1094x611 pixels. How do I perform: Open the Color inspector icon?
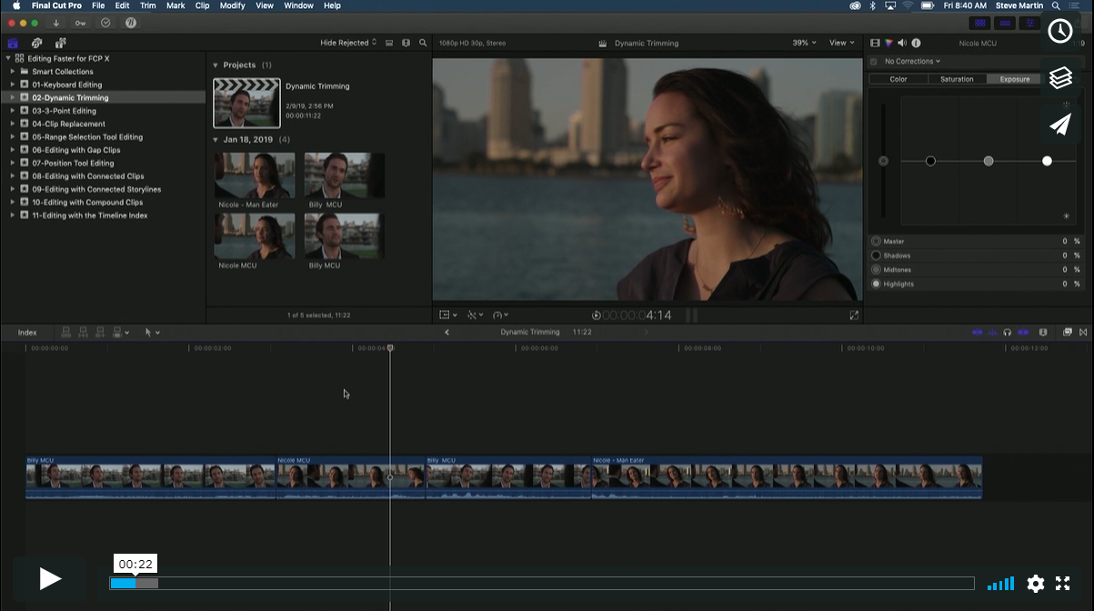[x=888, y=42]
